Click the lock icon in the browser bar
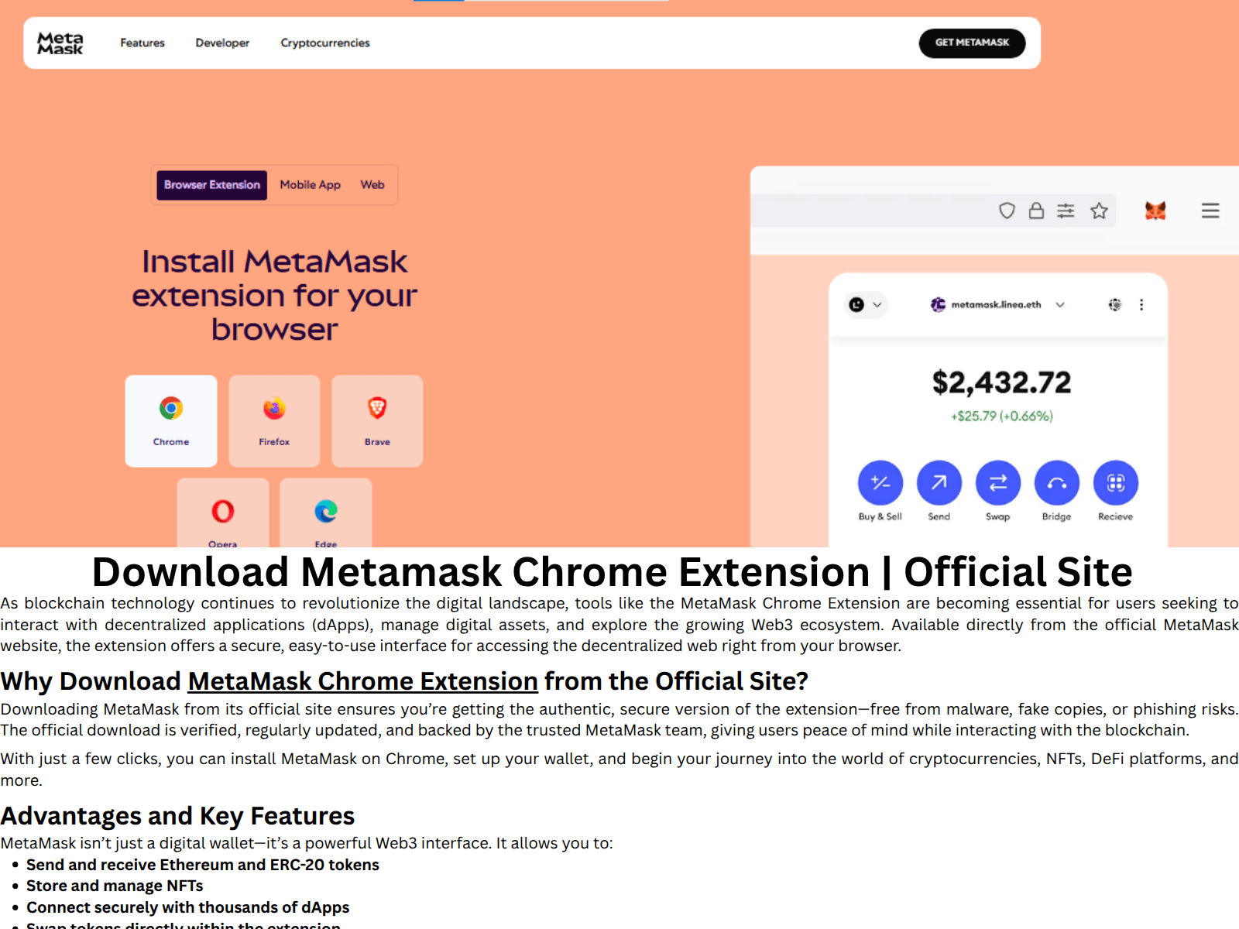1239x929 pixels. (x=1036, y=211)
